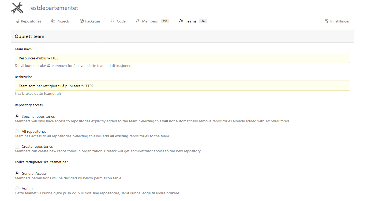Focus the Beskrivelse text field
375x201 pixels.
click(182, 86)
